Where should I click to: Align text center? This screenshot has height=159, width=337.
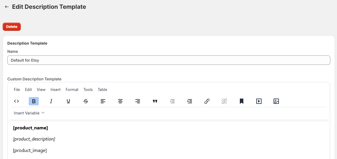(120, 101)
